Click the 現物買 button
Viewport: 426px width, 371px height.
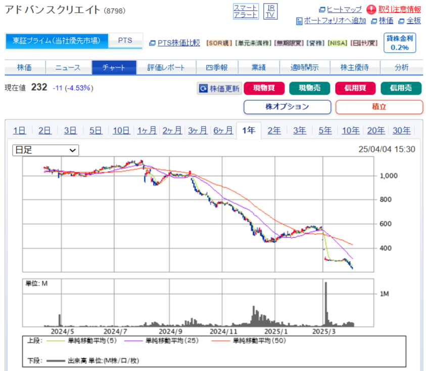pos(264,88)
